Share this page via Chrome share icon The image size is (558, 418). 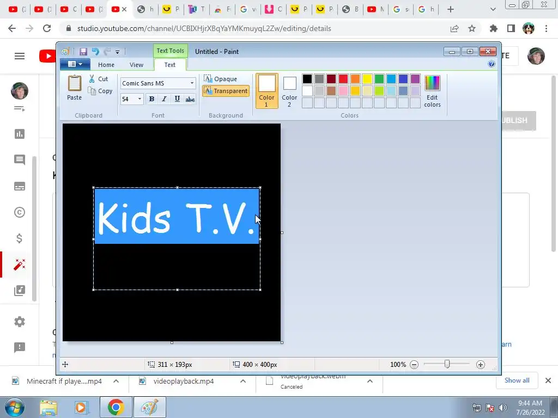pyautogui.click(x=454, y=28)
